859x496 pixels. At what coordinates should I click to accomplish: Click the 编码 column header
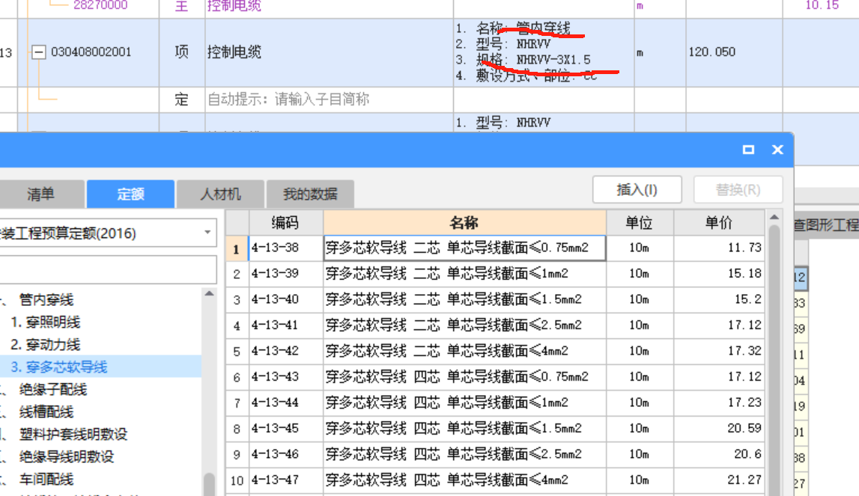click(285, 223)
